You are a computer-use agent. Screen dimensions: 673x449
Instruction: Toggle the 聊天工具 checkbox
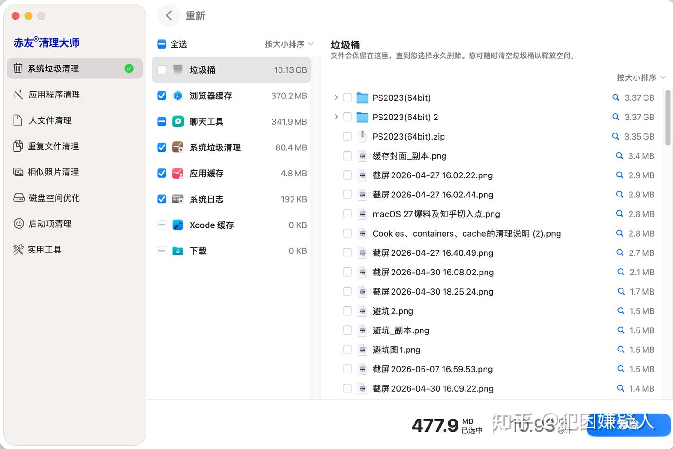(162, 122)
